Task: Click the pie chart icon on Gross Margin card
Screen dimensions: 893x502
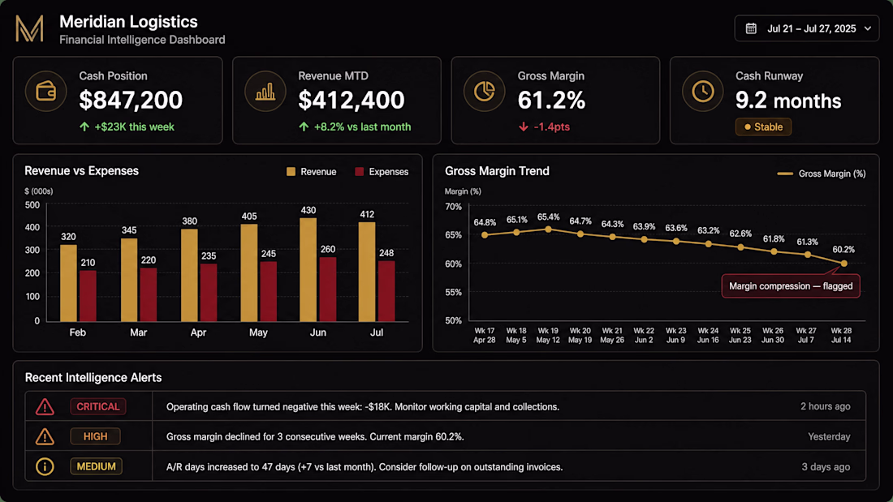Action: pyautogui.click(x=484, y=91)
